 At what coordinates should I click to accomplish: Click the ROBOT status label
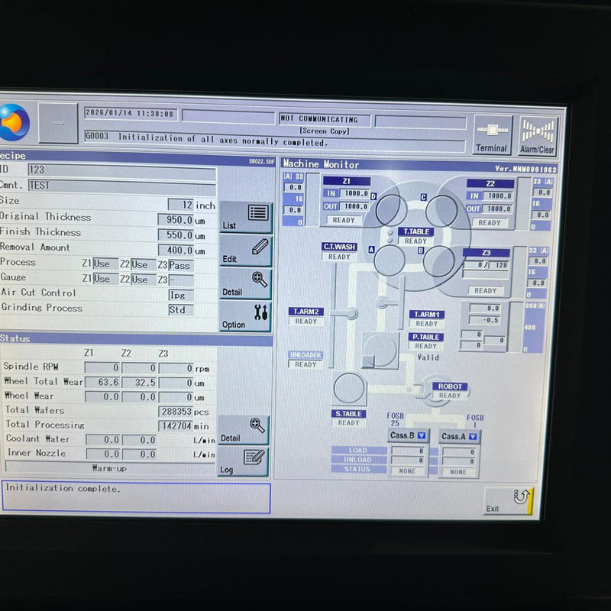[450, 386]
